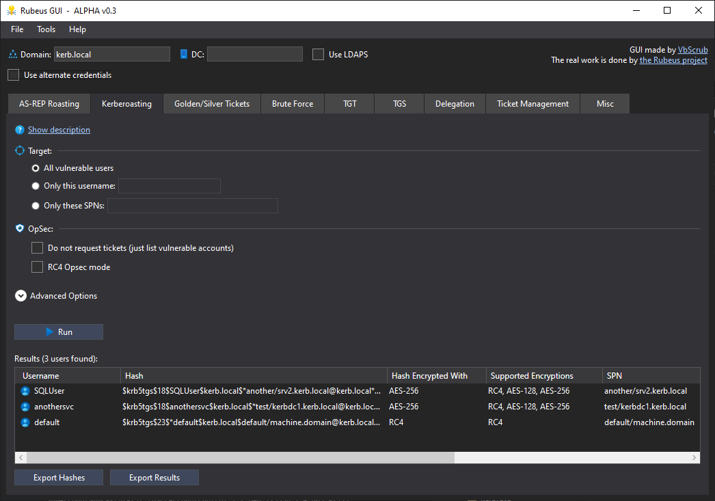Select the Kerberoasting tab

point(126,104)
